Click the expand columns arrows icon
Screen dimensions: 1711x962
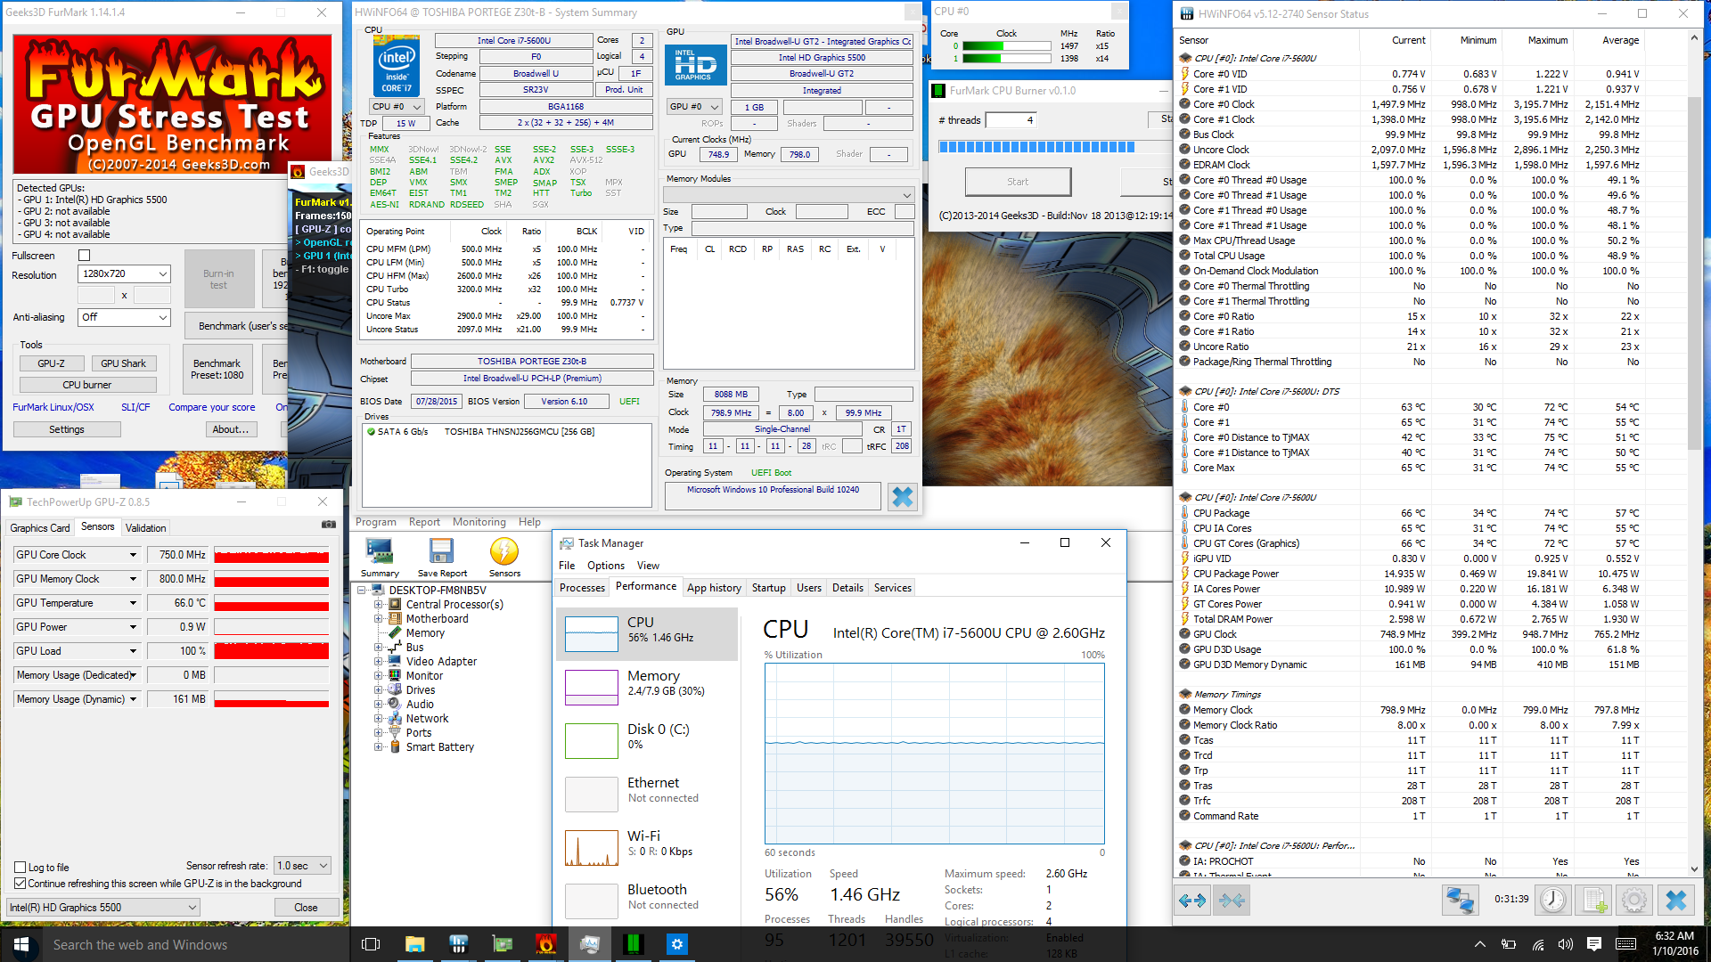(1191, 901)
